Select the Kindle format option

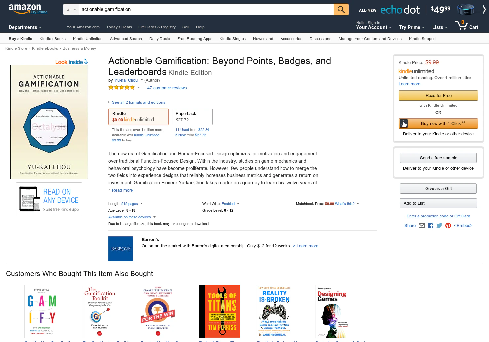click(x=138, y=117)
